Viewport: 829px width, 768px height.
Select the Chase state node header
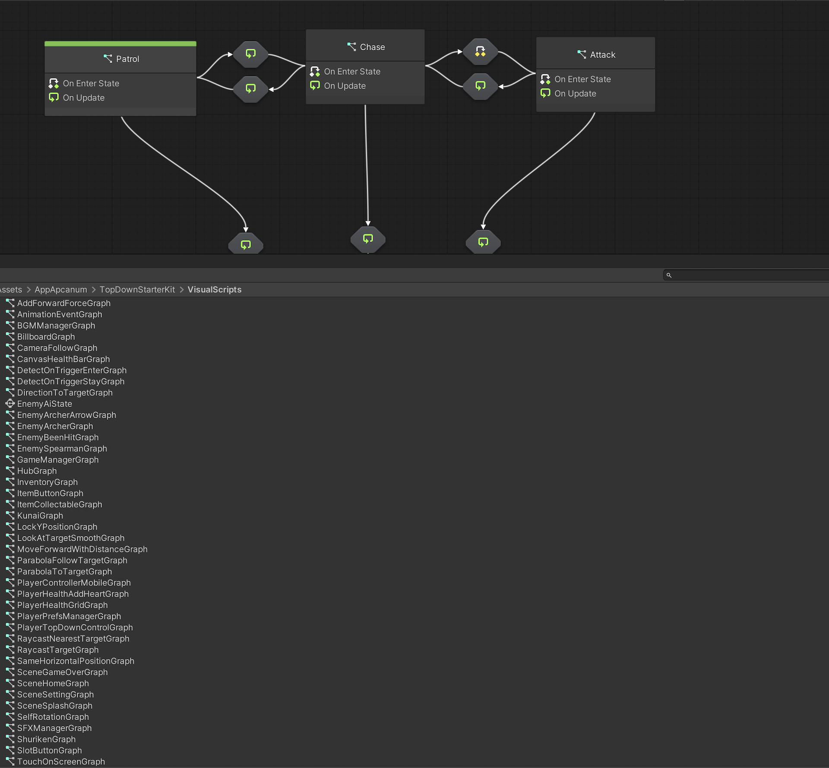pyautogui.click(x=365, y=47)
